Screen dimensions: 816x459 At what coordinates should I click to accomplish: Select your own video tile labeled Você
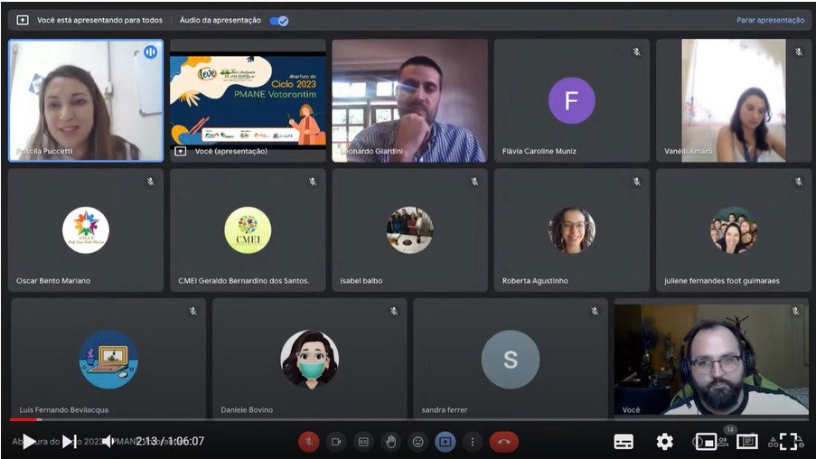711,359
